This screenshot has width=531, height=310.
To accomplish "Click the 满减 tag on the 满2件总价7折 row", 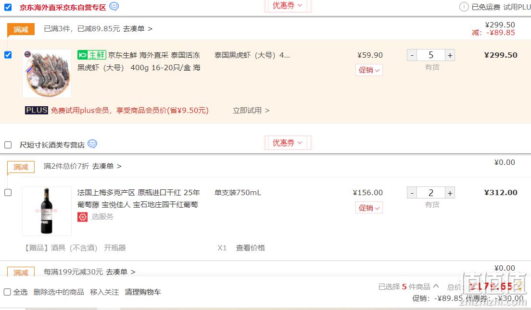I will pos(21,167).
